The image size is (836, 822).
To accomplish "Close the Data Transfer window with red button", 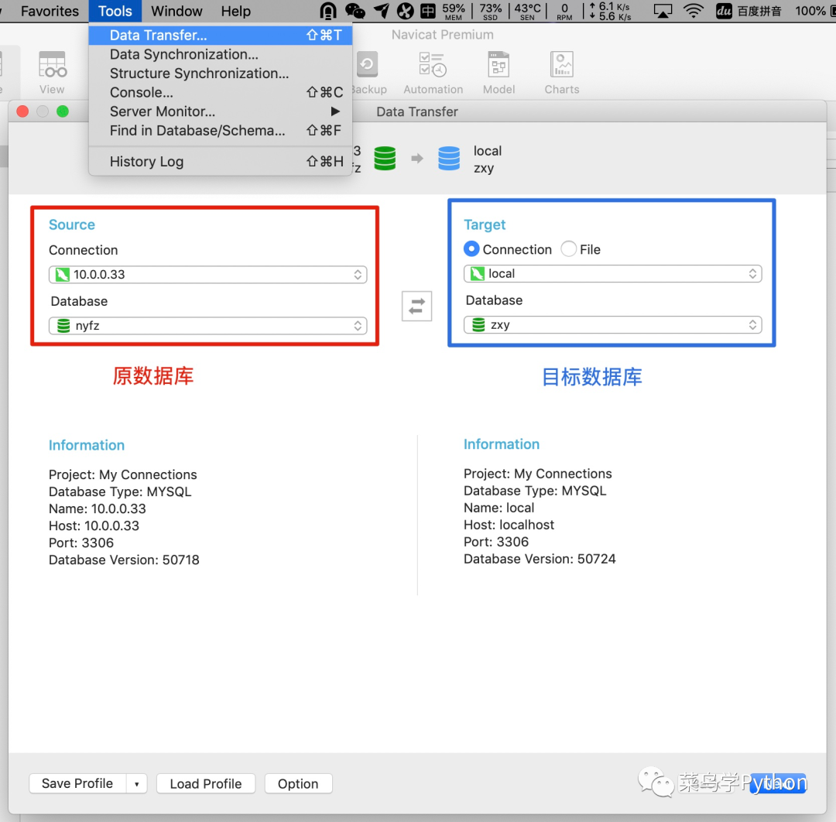I will (x=22, y=111).
